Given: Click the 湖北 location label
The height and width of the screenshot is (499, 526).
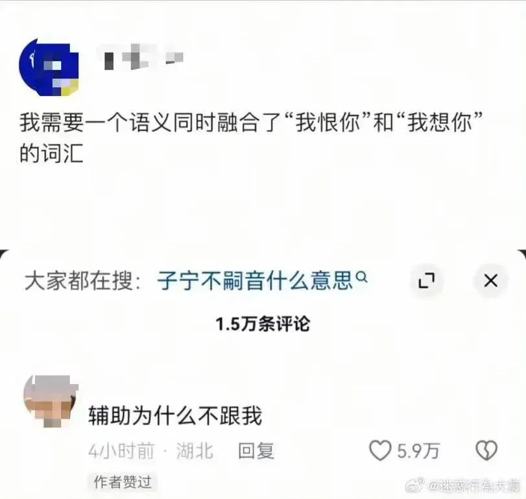Looking at the screenshot, I should 195,451.
